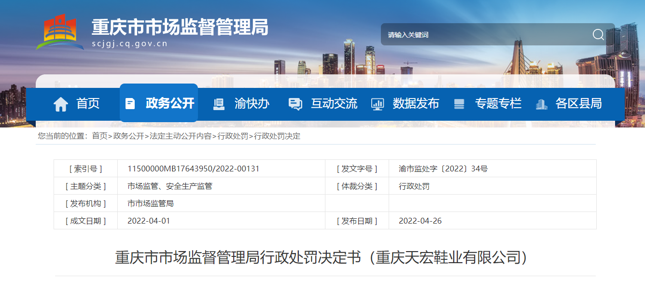This screenshot has width=645, height=282.
Task: Click the 重庆市市场监督管理局 site title
Action: click(180, 27)
